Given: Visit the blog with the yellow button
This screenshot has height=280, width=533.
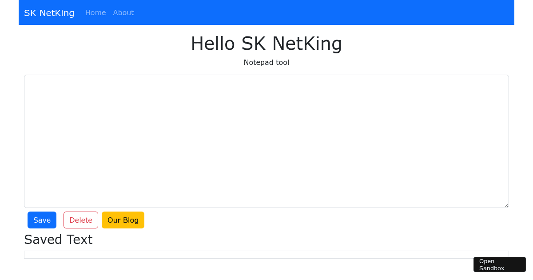Looking at the screenshot, I should [x=123, y=220].
